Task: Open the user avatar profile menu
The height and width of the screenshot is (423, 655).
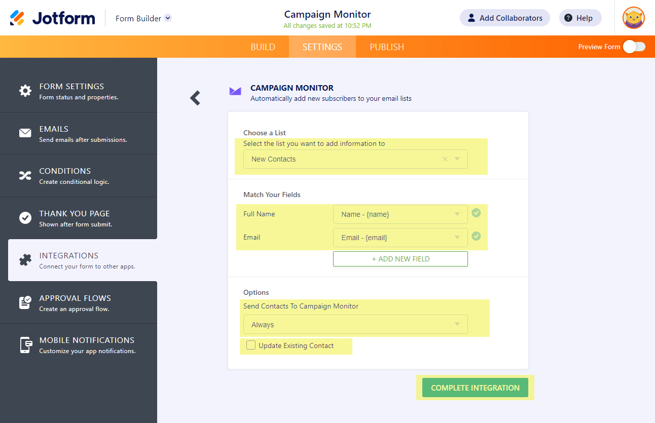Action: [x=633, y=18]
